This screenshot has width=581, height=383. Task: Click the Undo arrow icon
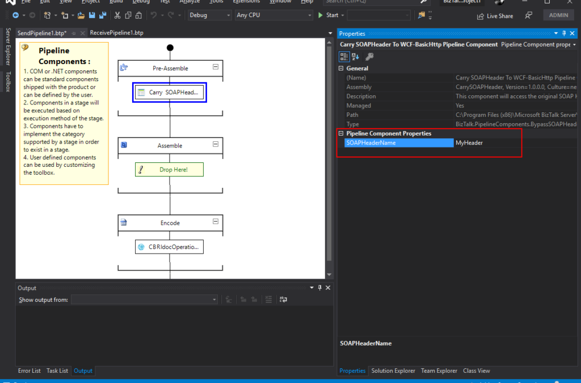coord(153,15)
